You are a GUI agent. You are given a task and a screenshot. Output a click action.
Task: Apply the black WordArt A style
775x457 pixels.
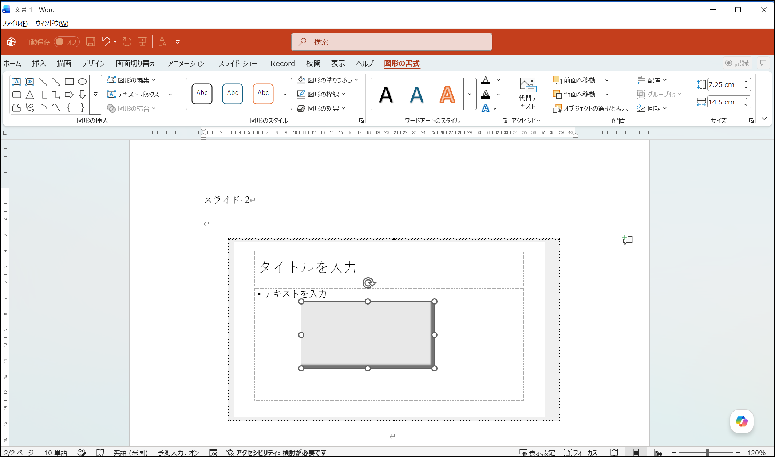386,95
